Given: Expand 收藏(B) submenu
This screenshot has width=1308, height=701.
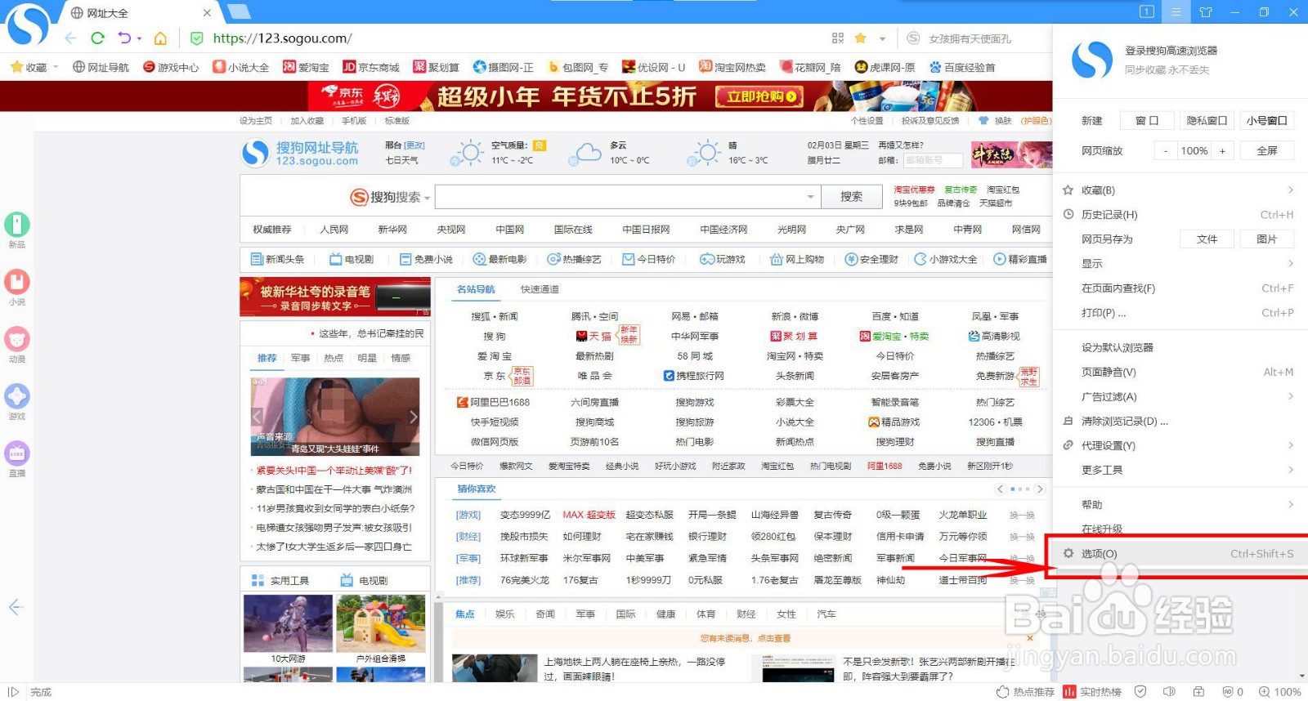Looking at the screenshot, I should tap(1291, 190).
